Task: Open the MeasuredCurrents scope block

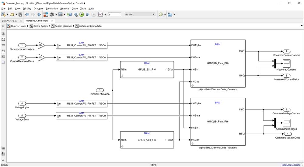Action: 286,64
